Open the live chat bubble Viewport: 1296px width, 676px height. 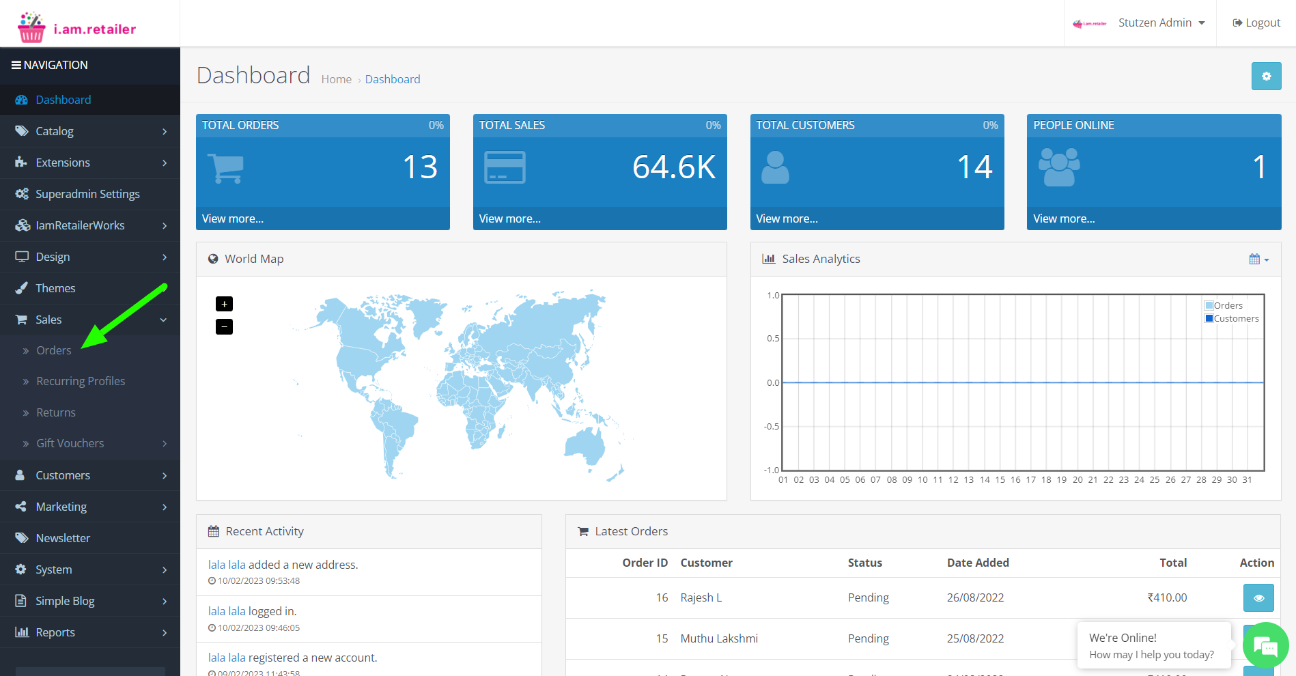(1265, 645)
